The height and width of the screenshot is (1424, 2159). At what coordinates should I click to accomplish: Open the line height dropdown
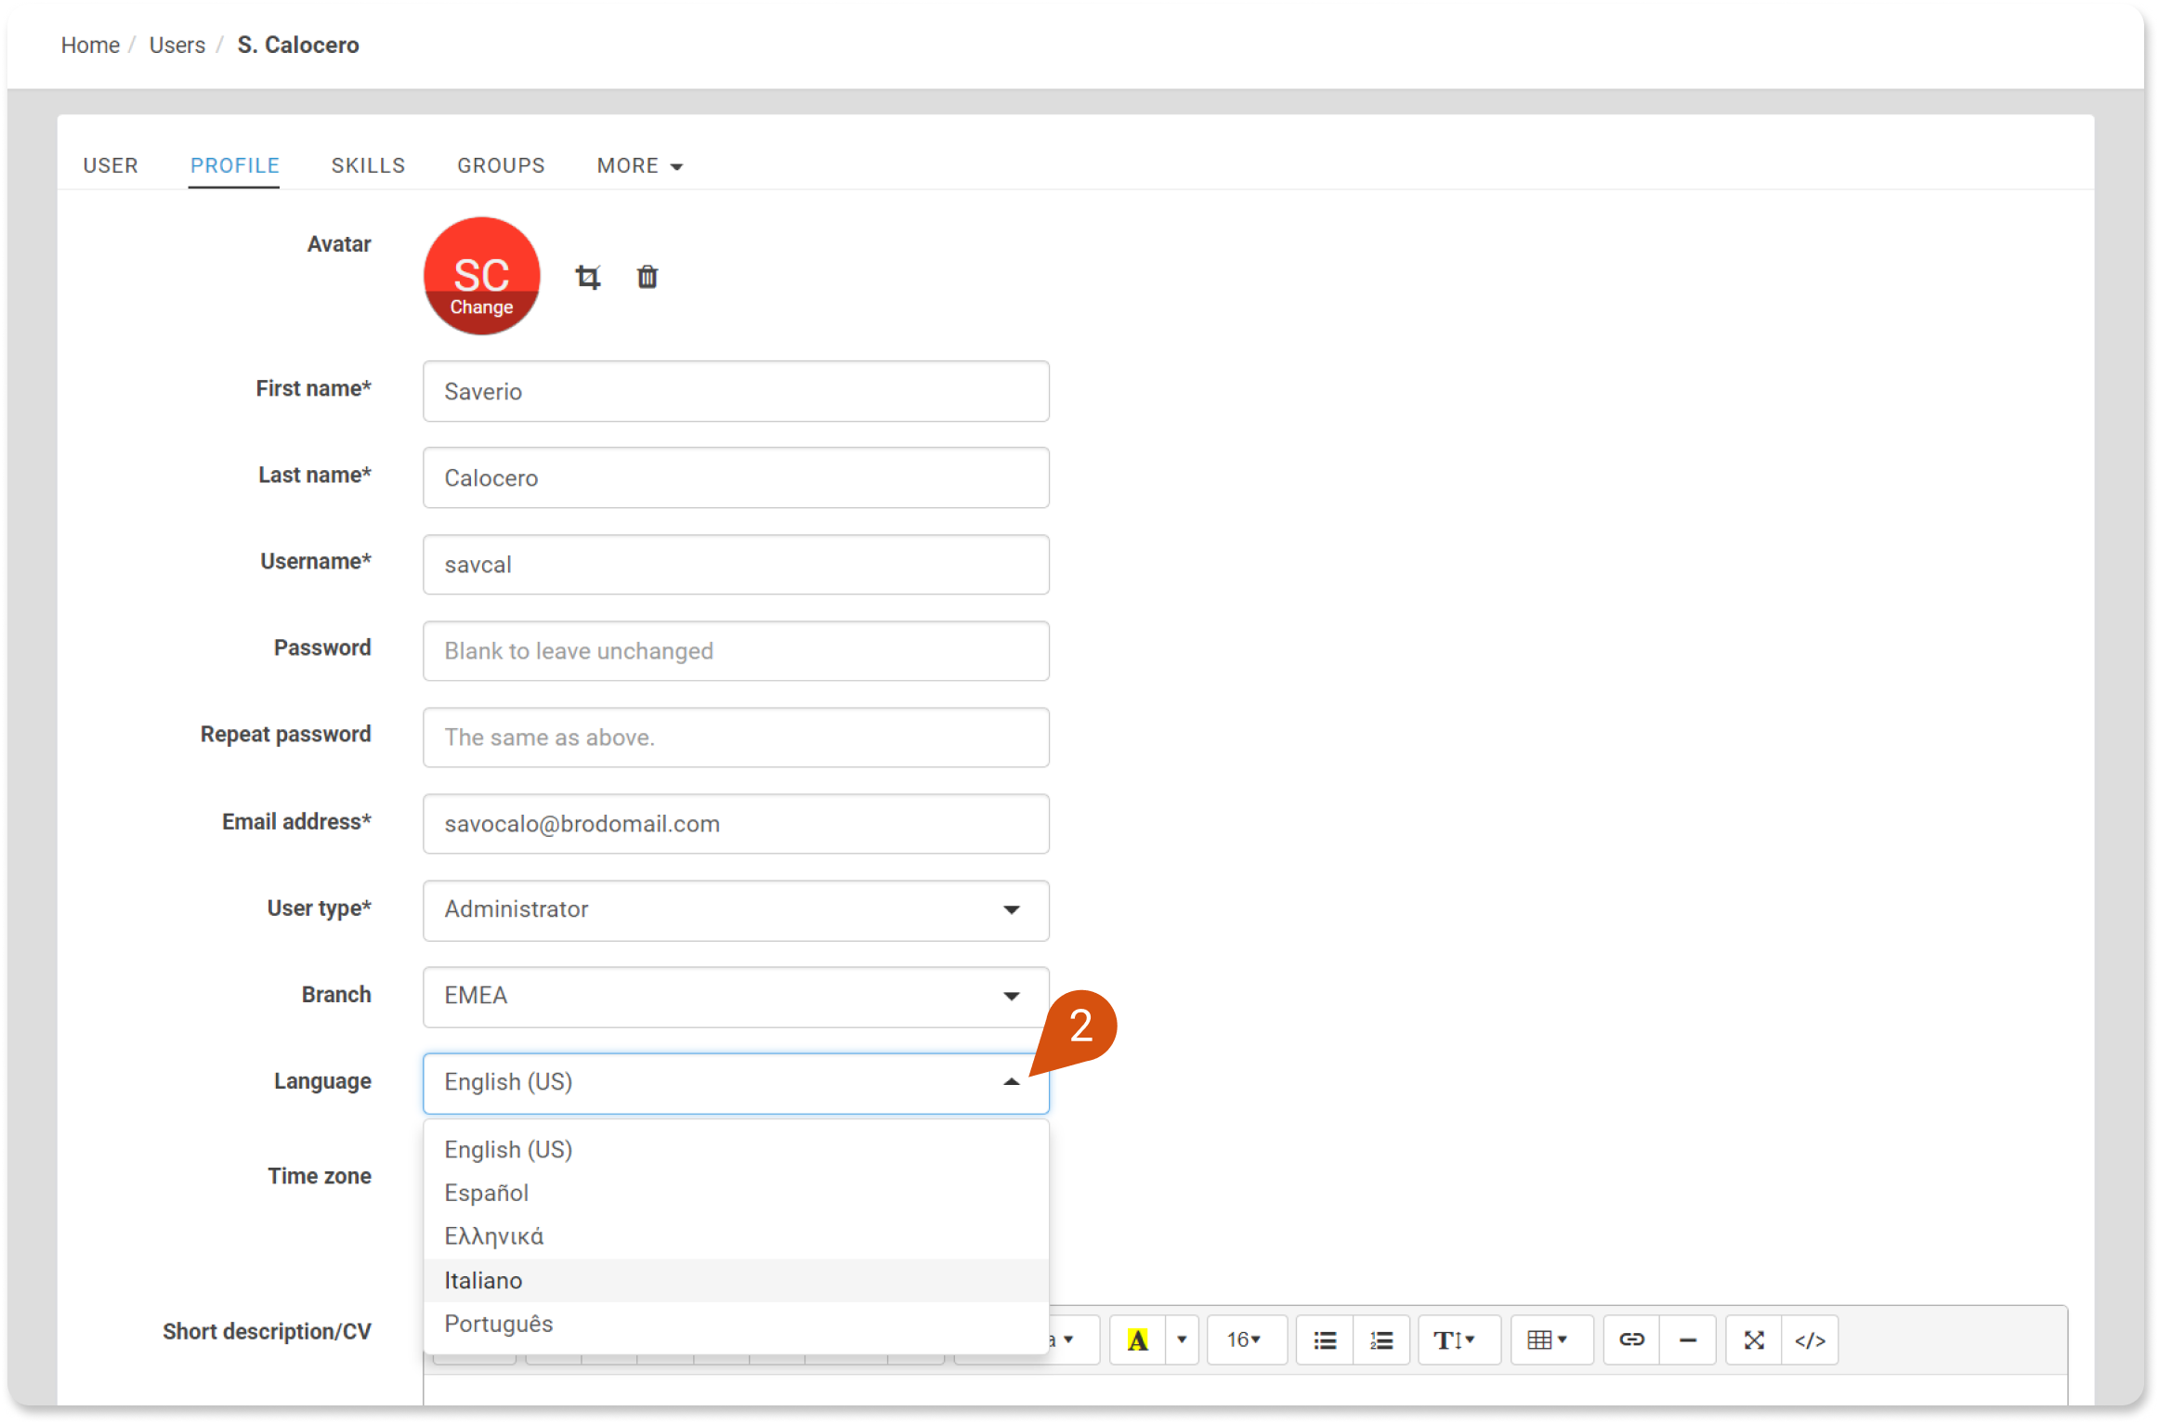(x=1455, y=1339)
